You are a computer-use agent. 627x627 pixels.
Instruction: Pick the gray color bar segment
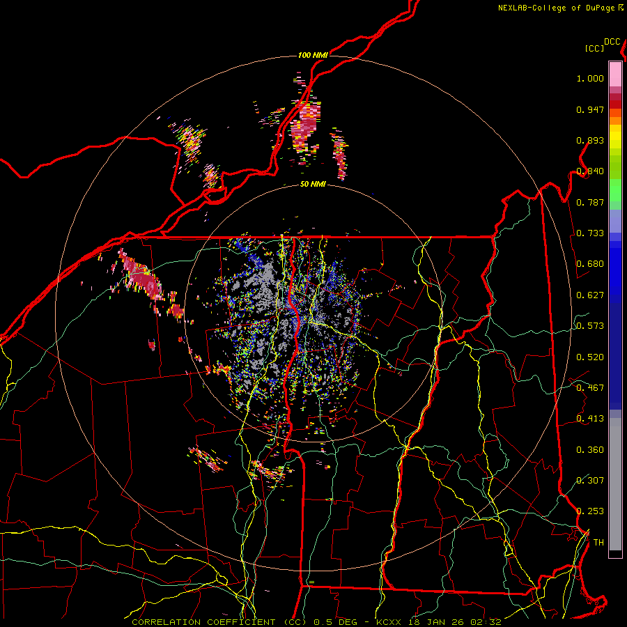(615, 484)
